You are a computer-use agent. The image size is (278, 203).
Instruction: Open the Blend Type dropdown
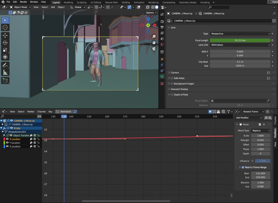pyautogui.click(x=260, y=131)
